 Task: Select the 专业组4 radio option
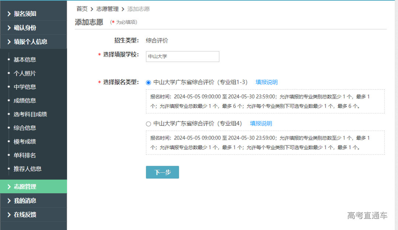point(148,123)
